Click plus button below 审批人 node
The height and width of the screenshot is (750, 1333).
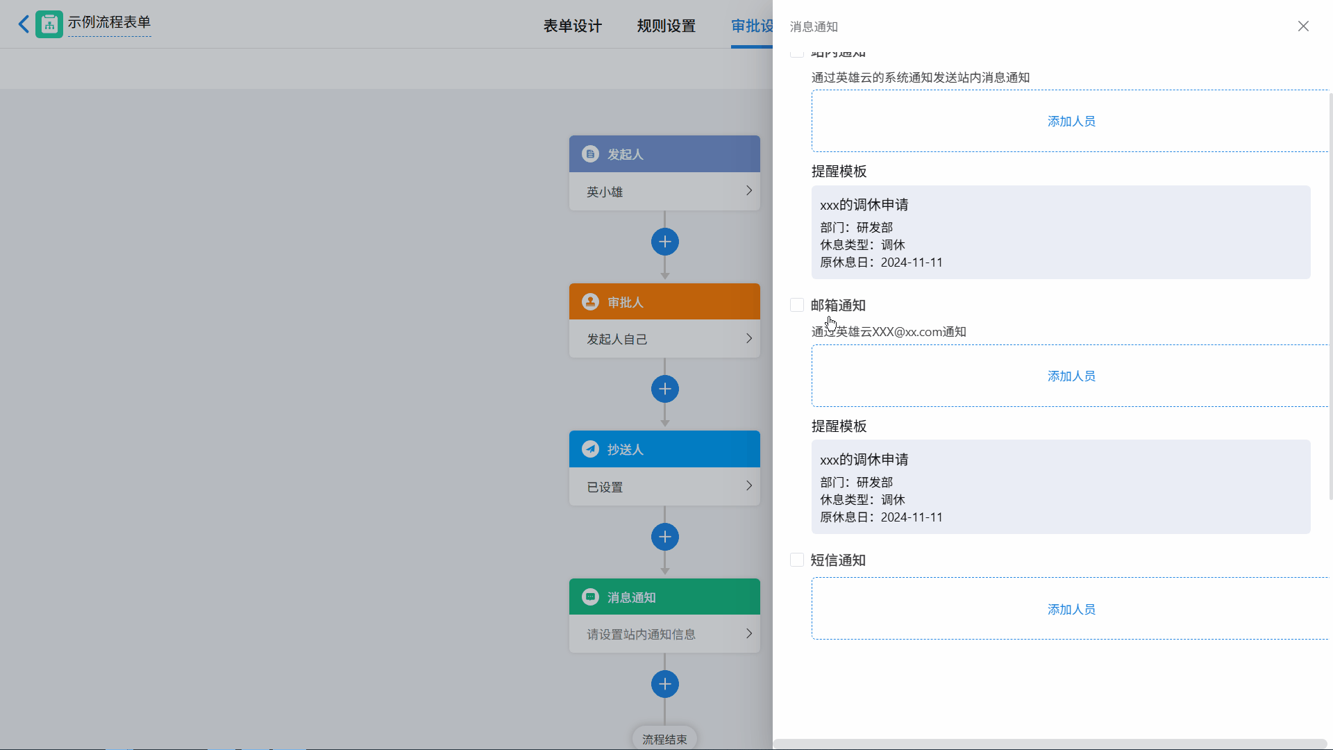click(x=664, y=389)
